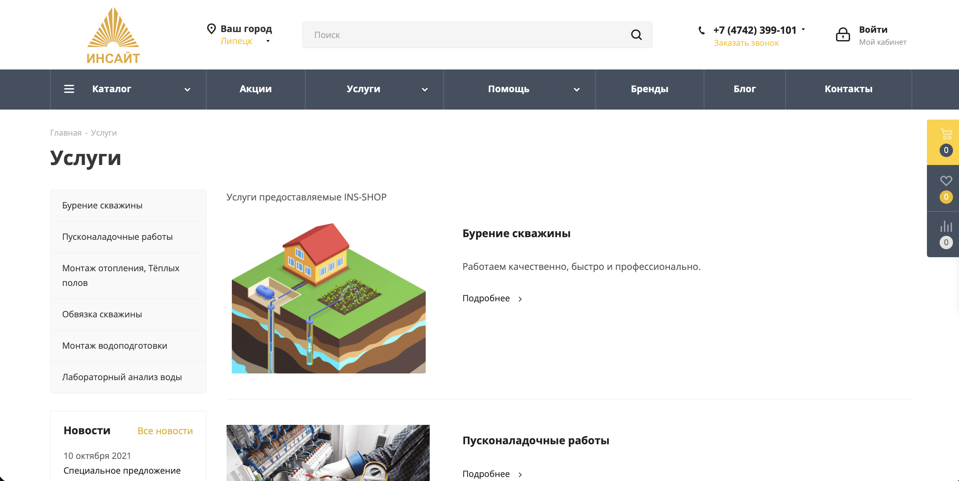
Task: Open the Акции menu item
Action: click(255, 89)
